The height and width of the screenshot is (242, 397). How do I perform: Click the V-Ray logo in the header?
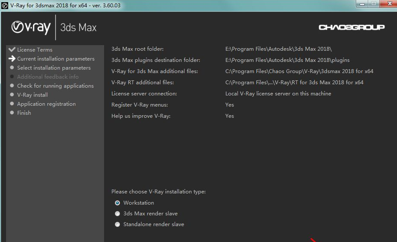tap(31, 28)
